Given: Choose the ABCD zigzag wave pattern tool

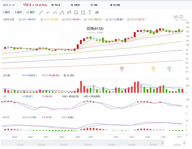Looking at the screenshot, I should click(x=69, y=12).
